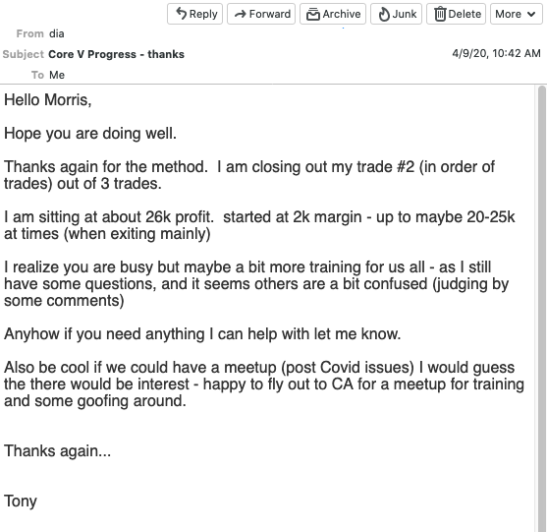Forward this message via Forward label
This screenshot has height=532, width=547.
(270, 14)
